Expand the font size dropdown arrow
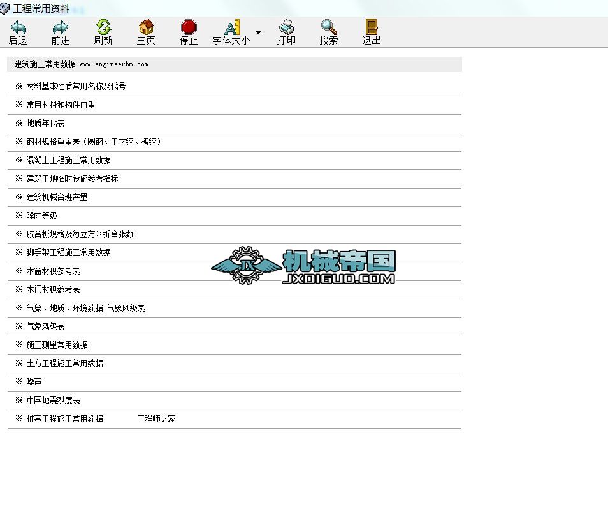The image size is (608, 532). 258,32
